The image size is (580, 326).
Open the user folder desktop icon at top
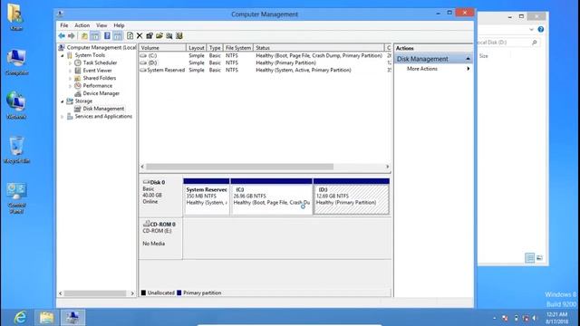pos(15,17)
